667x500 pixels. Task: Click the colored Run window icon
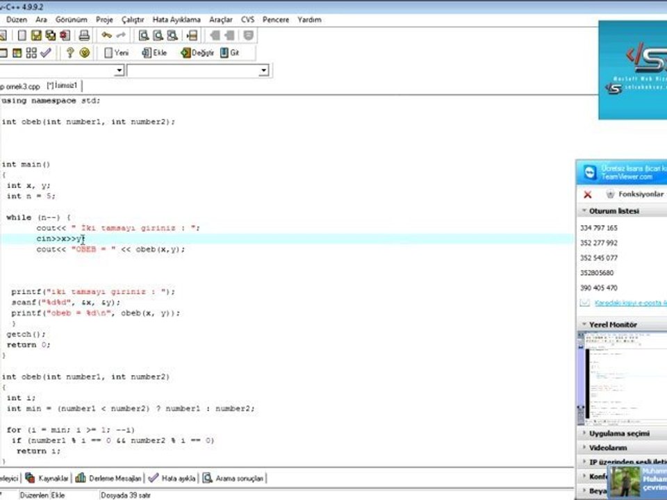[17, 53]
